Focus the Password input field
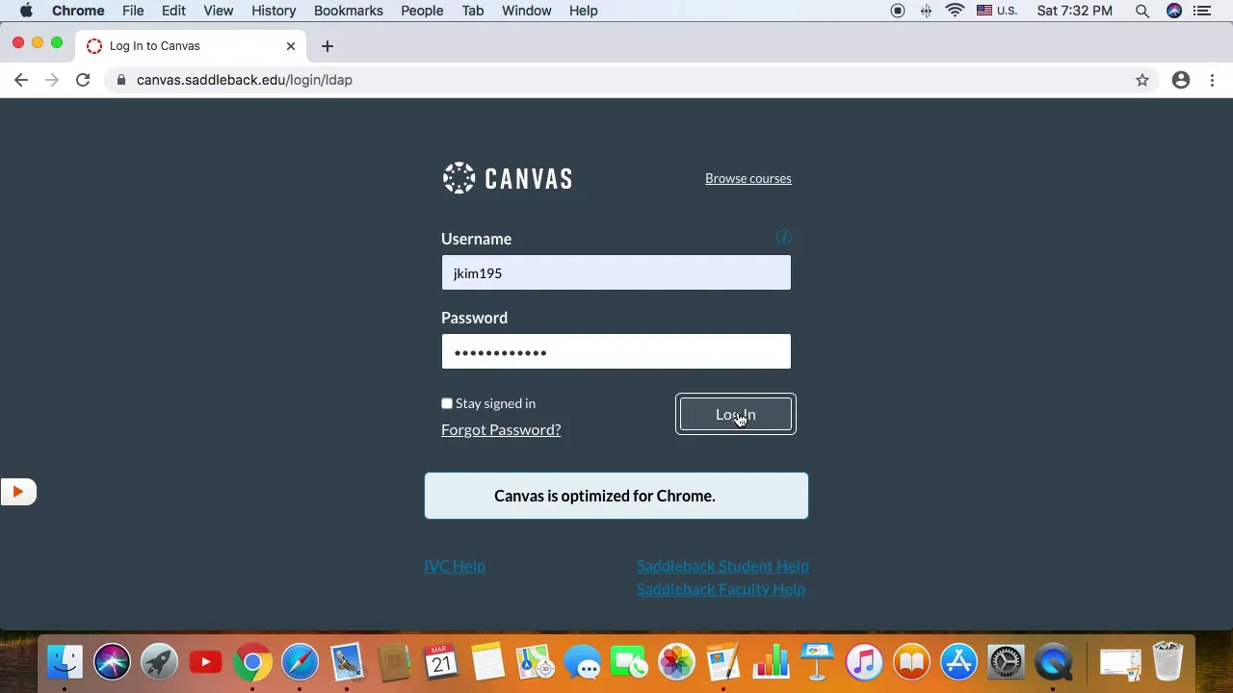 click(616, 351)
